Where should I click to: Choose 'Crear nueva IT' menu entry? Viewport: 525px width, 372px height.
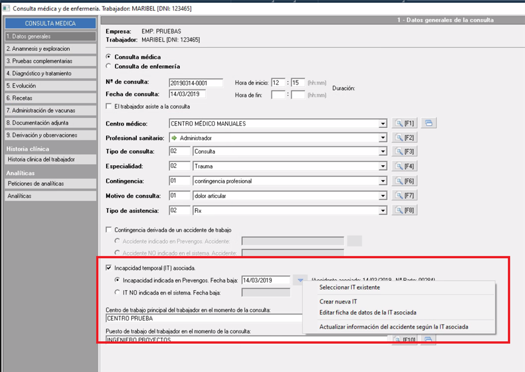tap(338, 301)
